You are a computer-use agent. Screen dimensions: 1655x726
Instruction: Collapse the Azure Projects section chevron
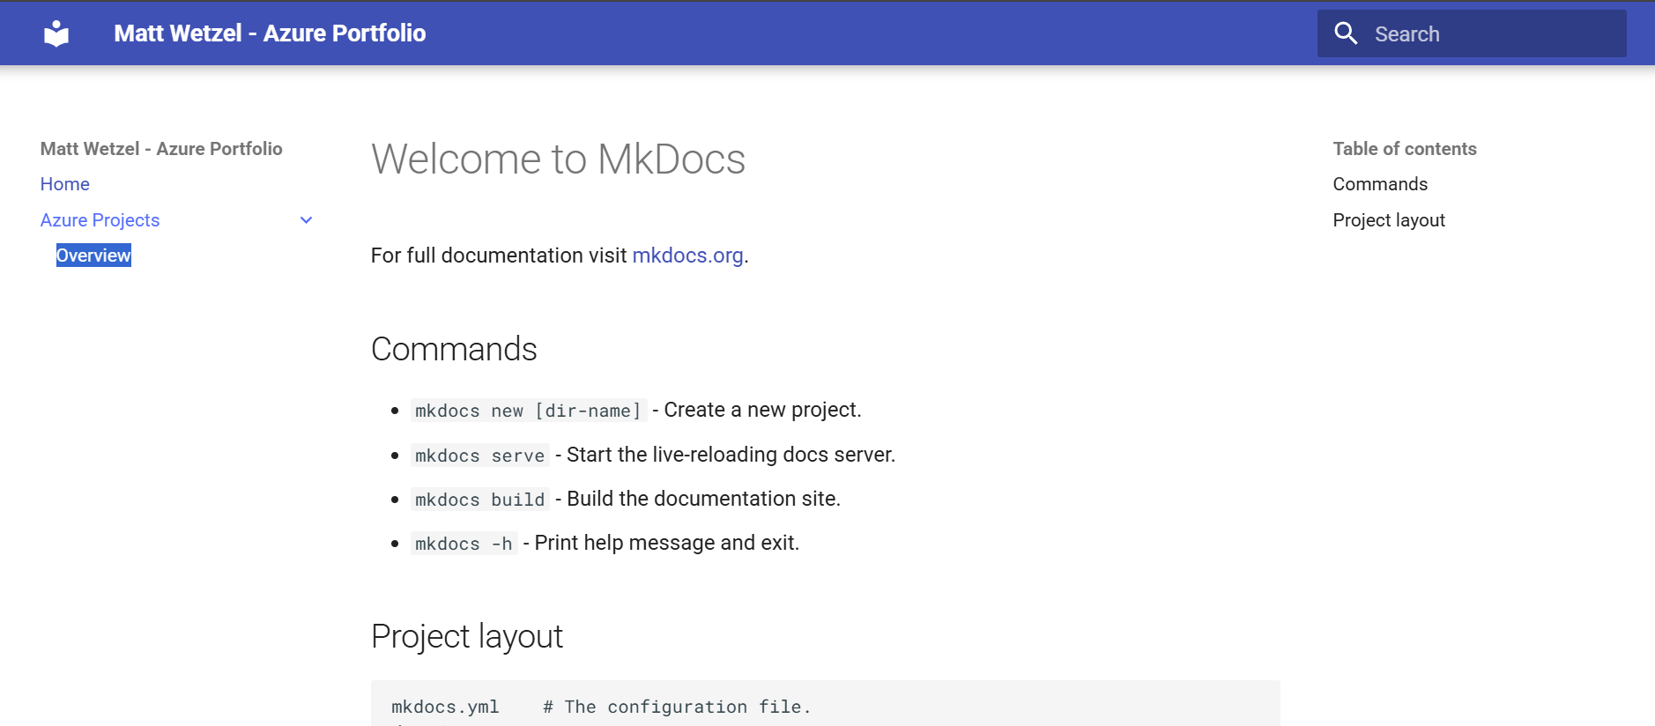point(307,220)
